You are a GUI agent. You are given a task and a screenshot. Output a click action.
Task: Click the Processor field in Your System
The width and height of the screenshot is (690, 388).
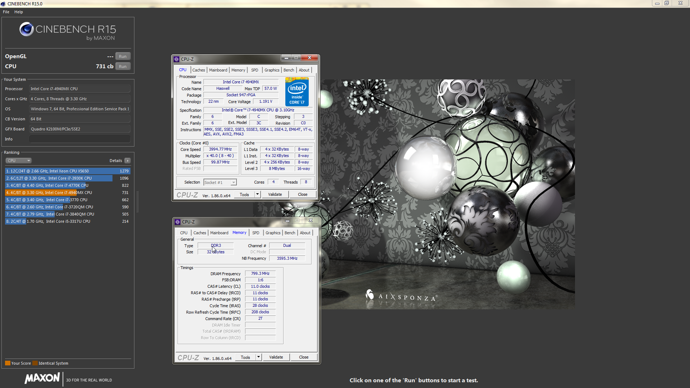coord(80,89)
